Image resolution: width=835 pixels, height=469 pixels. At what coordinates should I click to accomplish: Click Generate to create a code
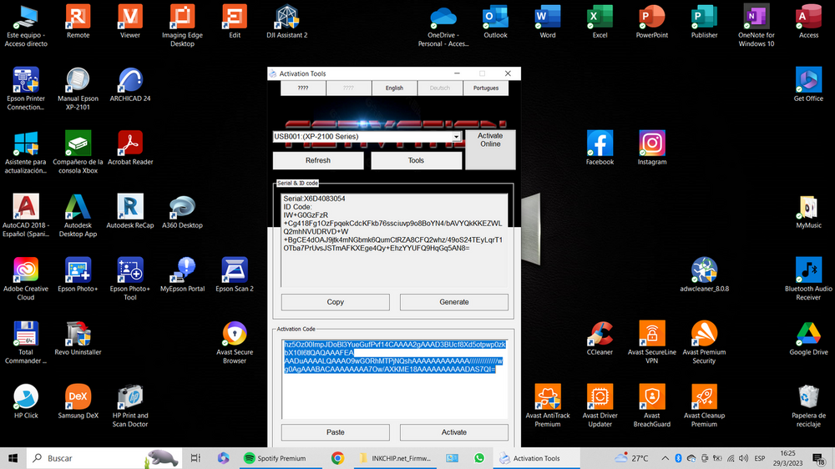(453, 302)
